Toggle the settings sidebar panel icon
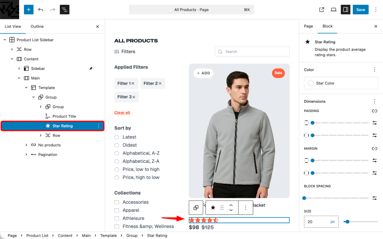 [x=345, y=10]
